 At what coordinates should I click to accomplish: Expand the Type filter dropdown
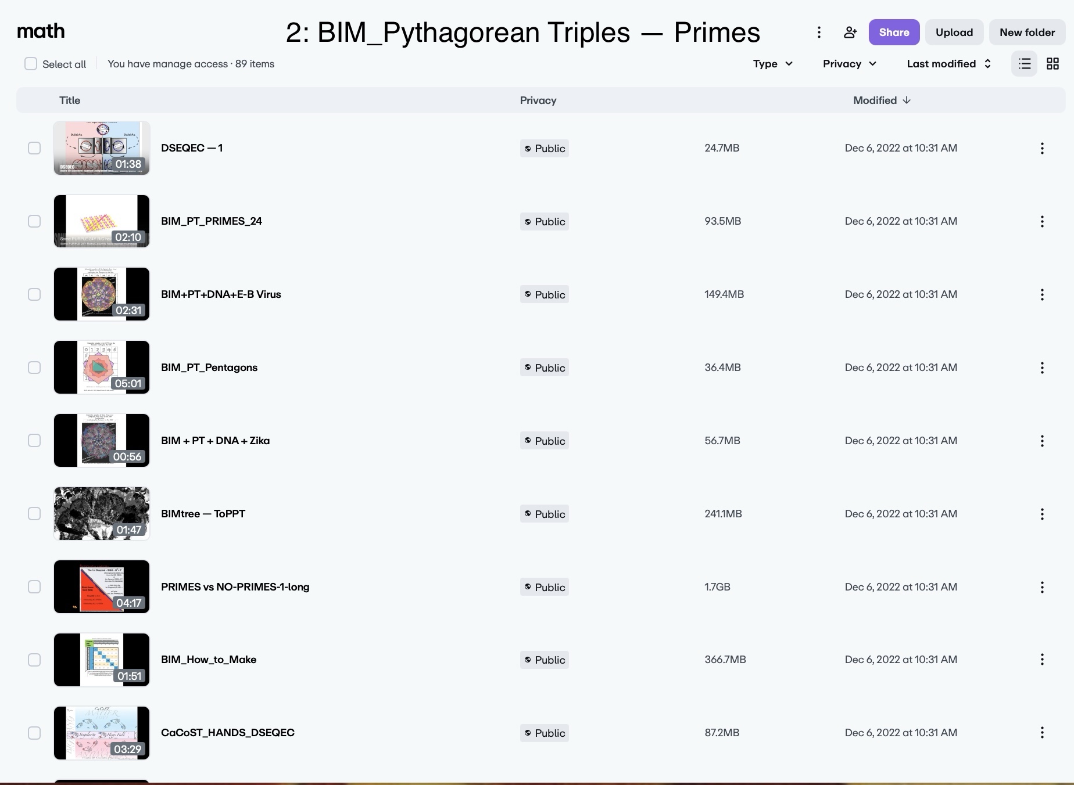coord(773,64)
